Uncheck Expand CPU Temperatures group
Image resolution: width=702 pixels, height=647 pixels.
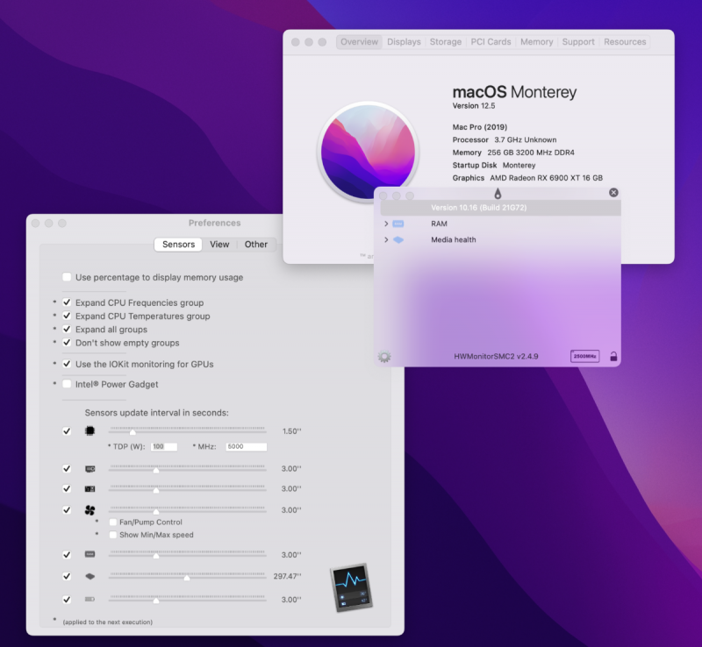[67, 316]
